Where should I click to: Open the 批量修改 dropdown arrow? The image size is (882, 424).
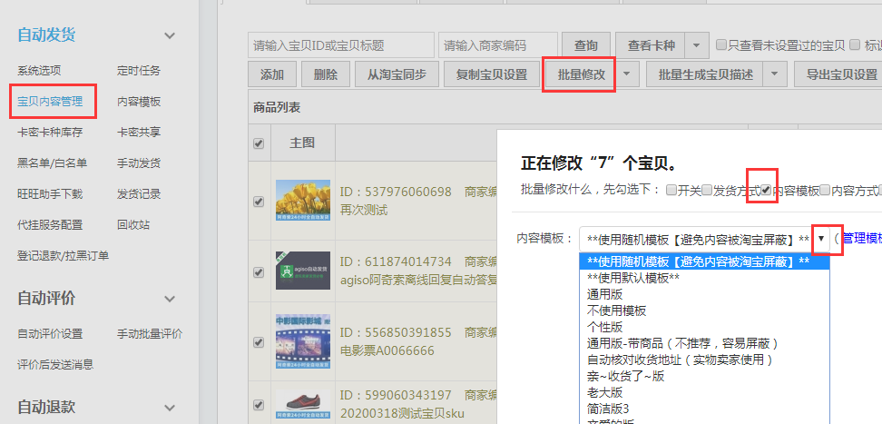[x=628, y=74]
